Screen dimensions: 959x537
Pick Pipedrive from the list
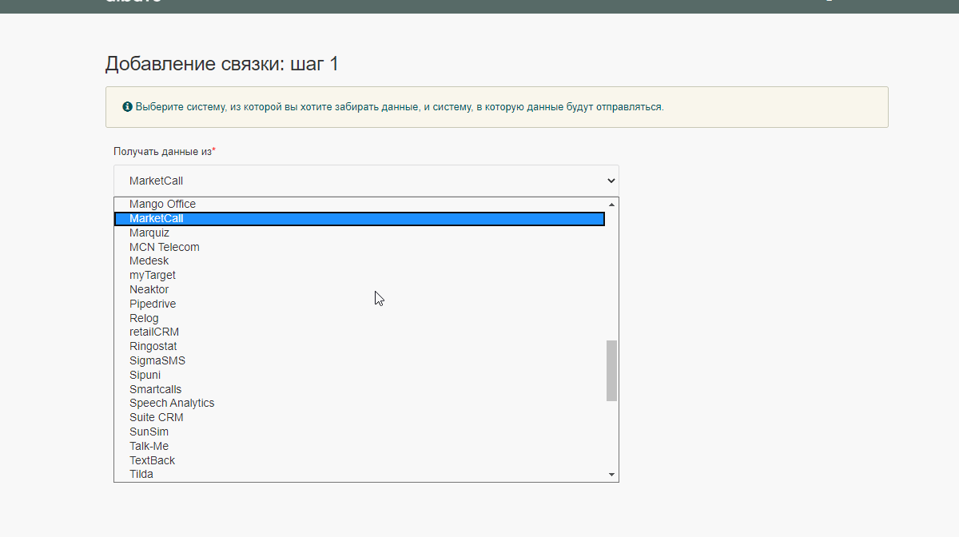153,304
